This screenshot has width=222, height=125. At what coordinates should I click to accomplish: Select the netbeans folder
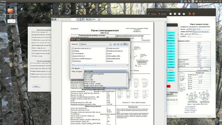(112, 49)
